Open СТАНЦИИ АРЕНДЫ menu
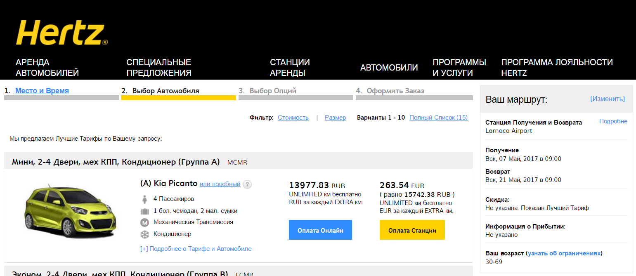 (290, 68)
